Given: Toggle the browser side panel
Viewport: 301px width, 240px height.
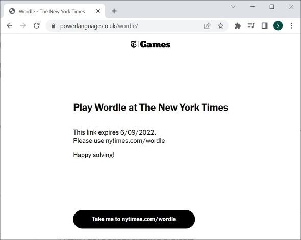Looking at the screenshot, I should (x=265, y=25).
